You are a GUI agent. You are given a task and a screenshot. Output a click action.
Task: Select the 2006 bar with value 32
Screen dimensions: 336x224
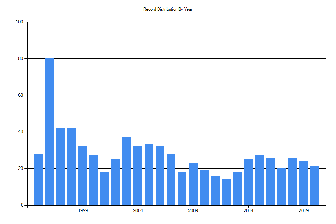coord(160,176)
